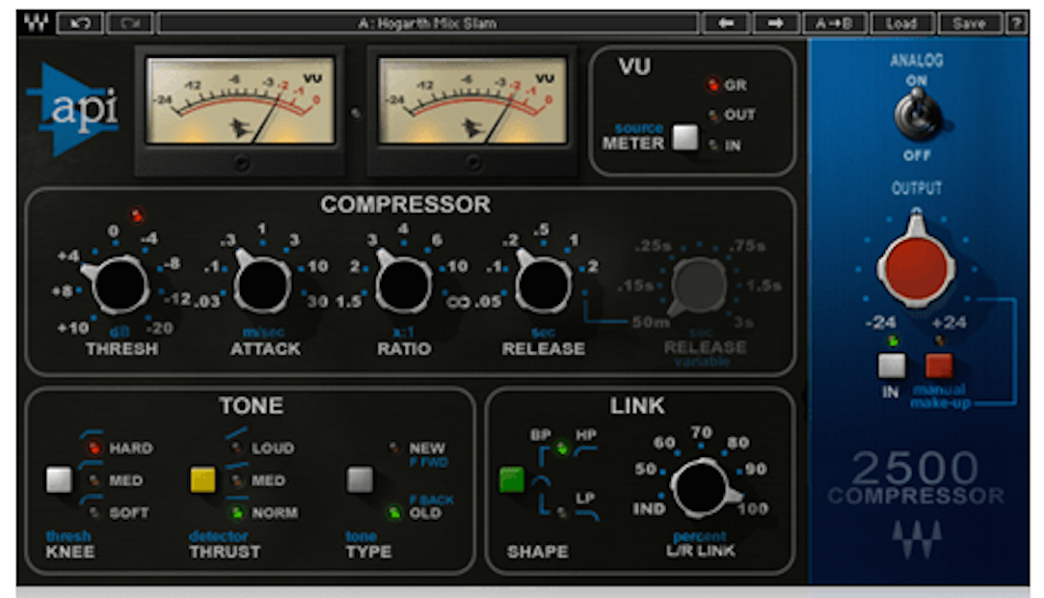Screen dimensions: 1044x598
Task: Open the Save preset menu
Action: (969, 23)
